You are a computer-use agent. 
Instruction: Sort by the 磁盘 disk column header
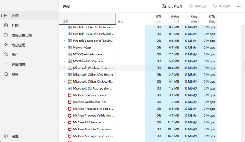[x=190, y=19]
